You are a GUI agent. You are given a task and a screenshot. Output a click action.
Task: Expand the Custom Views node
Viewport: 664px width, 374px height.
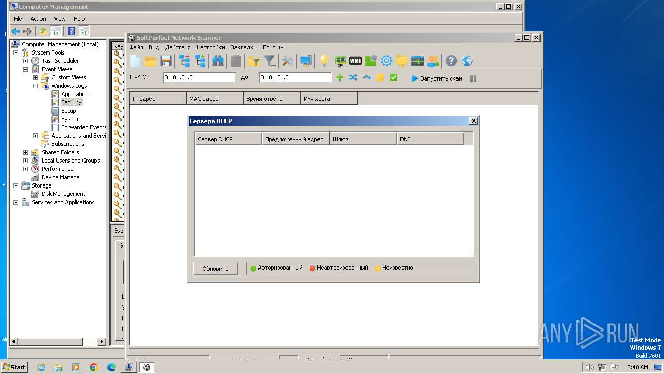pyautogui.click(x=35, y=77)
